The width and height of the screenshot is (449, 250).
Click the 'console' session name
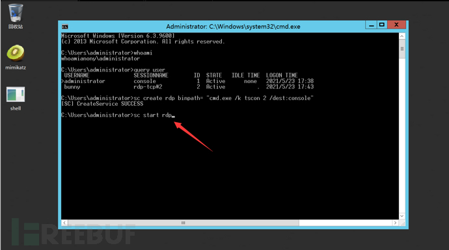[x=144, y=81]
